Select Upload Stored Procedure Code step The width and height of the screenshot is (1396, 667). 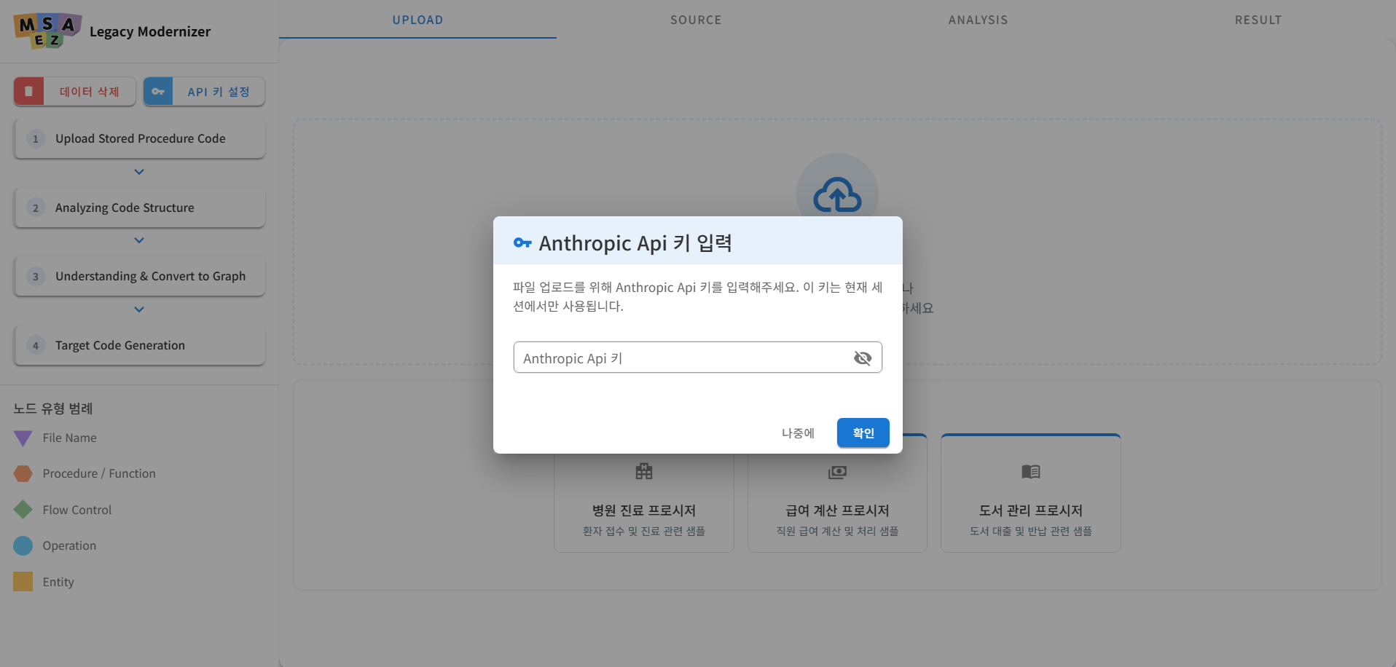139,138
